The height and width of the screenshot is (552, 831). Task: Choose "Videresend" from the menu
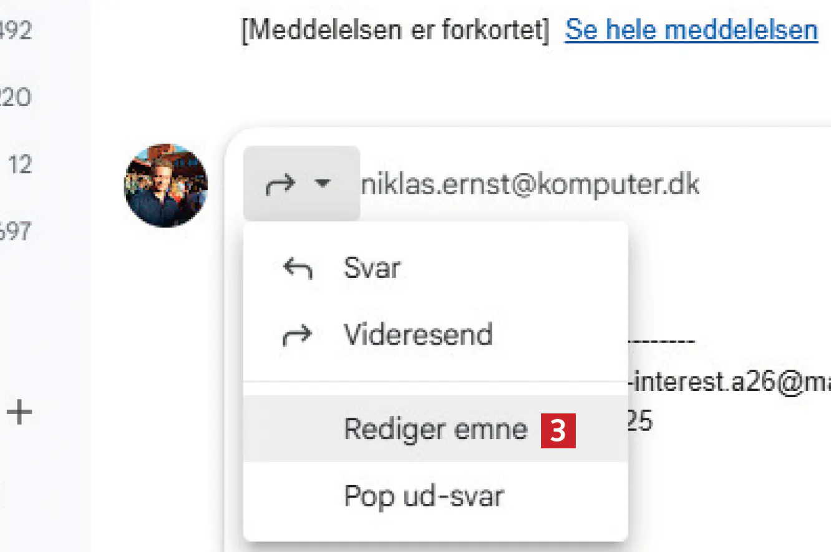click(x=418, y=335)
